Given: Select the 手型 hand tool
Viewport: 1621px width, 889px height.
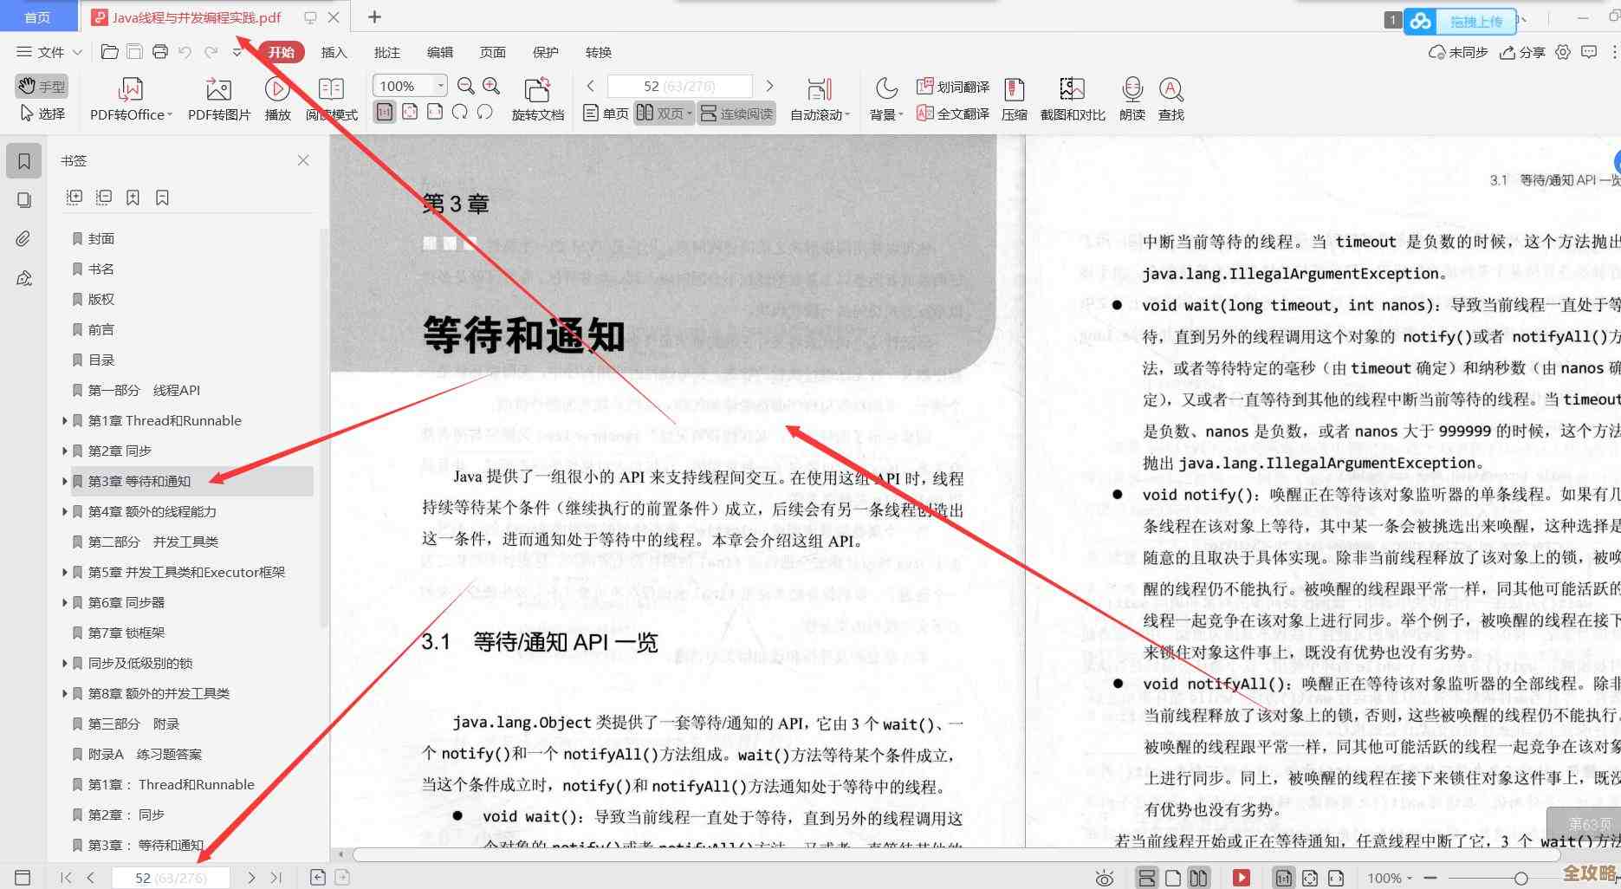Looking at the screenshot, I should (41, 85).
